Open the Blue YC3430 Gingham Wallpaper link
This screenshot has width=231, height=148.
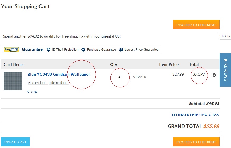click(x=59, y=75)
